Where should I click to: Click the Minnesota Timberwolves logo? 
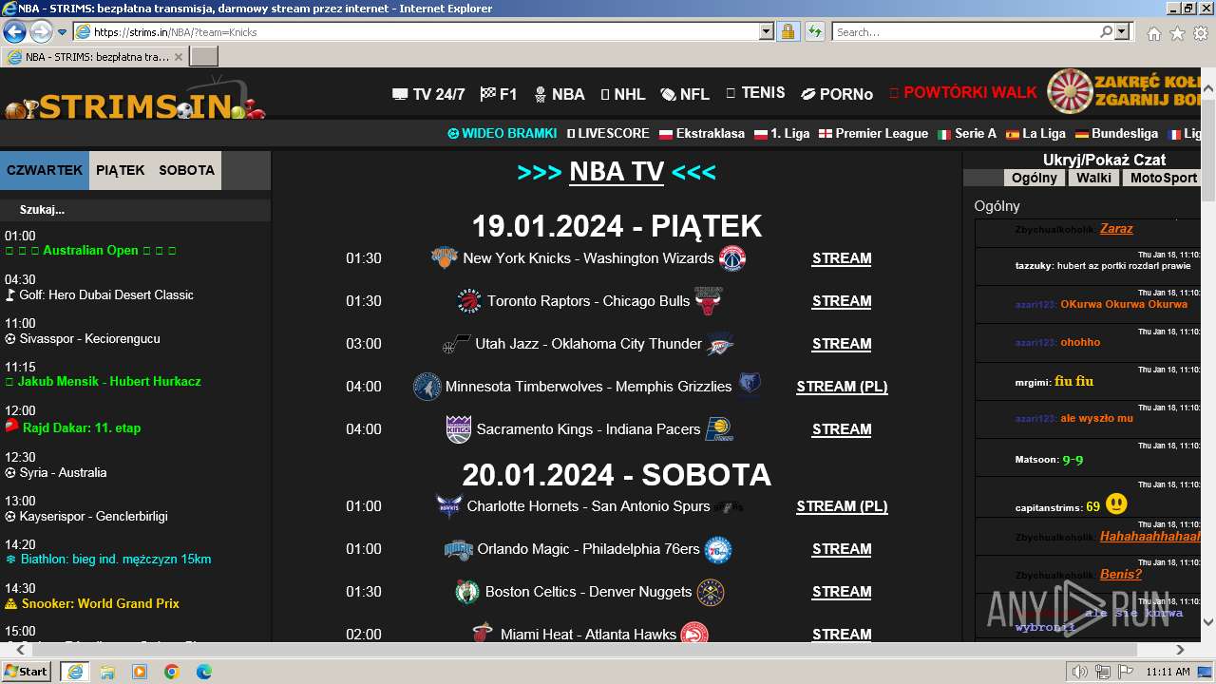point(427,387)
